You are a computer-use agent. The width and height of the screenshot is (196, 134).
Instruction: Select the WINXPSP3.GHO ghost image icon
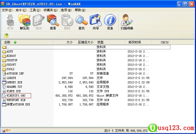[x=4, y=96]
